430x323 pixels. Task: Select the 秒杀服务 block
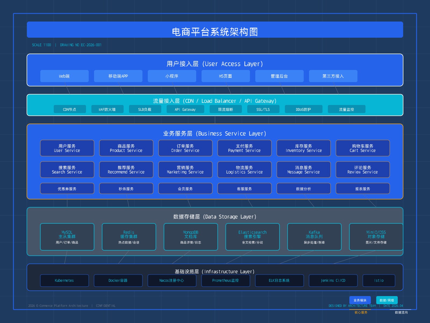tap(126, 188)
